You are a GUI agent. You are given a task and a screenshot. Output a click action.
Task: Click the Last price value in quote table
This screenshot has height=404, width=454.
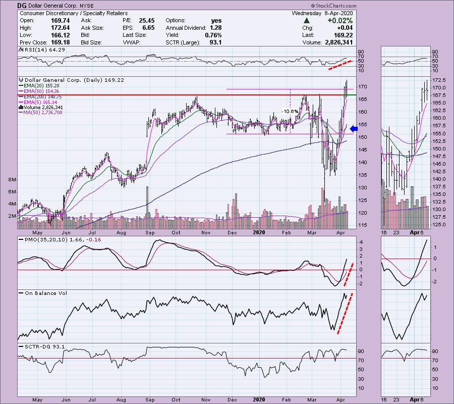(344, 35)
